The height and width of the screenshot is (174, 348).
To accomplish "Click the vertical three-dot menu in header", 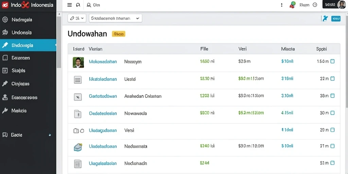I will 282,5.
